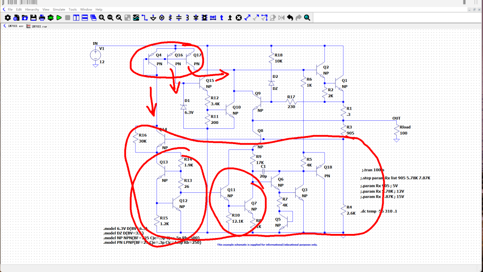The image size is (483, 272).
Task: Click the print icon
Action: pyautogui.click(x=42, y=17)
